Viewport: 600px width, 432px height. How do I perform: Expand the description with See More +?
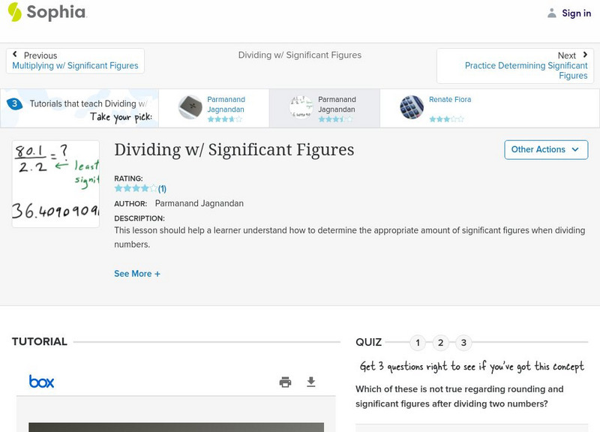coord(138,274)
